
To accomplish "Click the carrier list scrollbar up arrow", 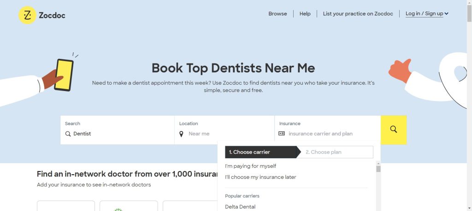I will [378, 163].
